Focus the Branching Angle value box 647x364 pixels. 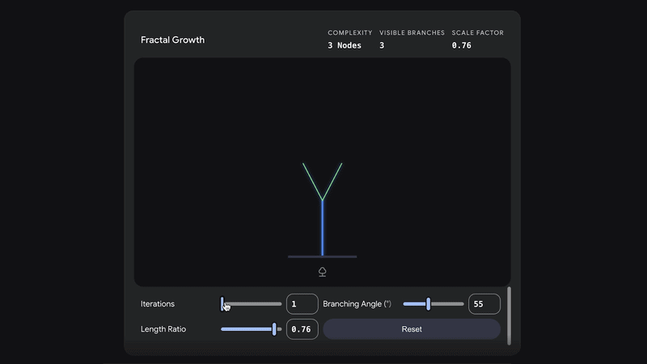click(484, 304)
